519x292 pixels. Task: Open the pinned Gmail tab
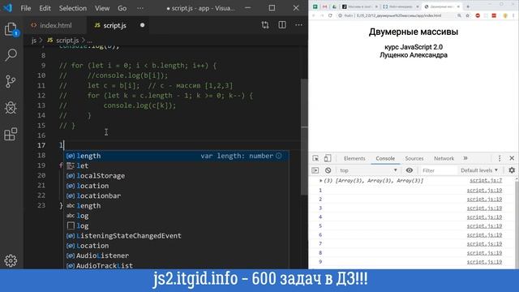point(324,6)
